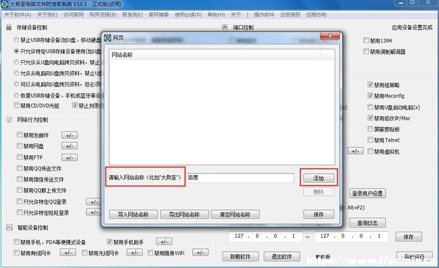
Task: Open the 关于软件(A) menu
Action: [x=17, y=15]
